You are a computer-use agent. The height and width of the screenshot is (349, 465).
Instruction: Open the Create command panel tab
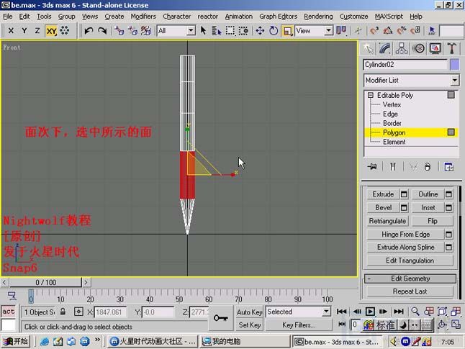369,48
